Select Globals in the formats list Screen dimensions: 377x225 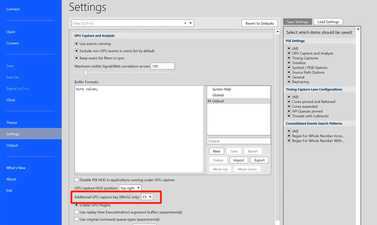(218, 95)
